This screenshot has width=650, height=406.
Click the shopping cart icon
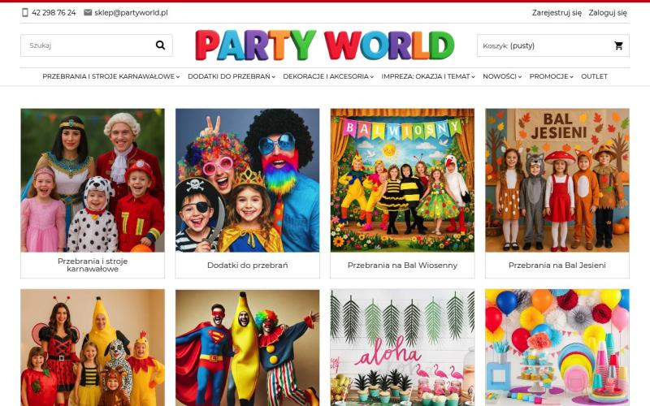(618, 45)
